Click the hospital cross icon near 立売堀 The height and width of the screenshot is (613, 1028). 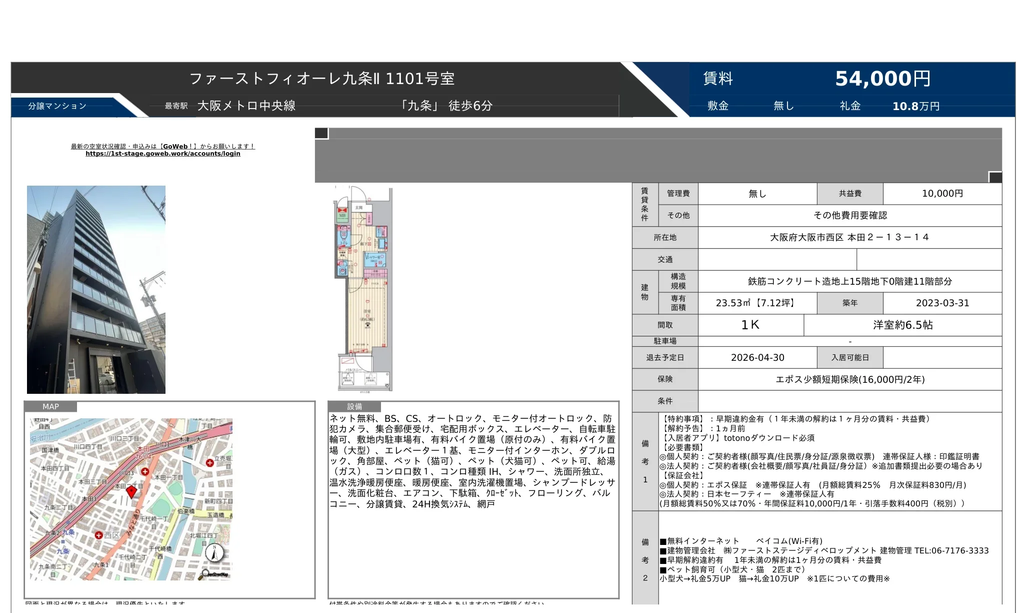pyautogui.click(x=209, y=463)
